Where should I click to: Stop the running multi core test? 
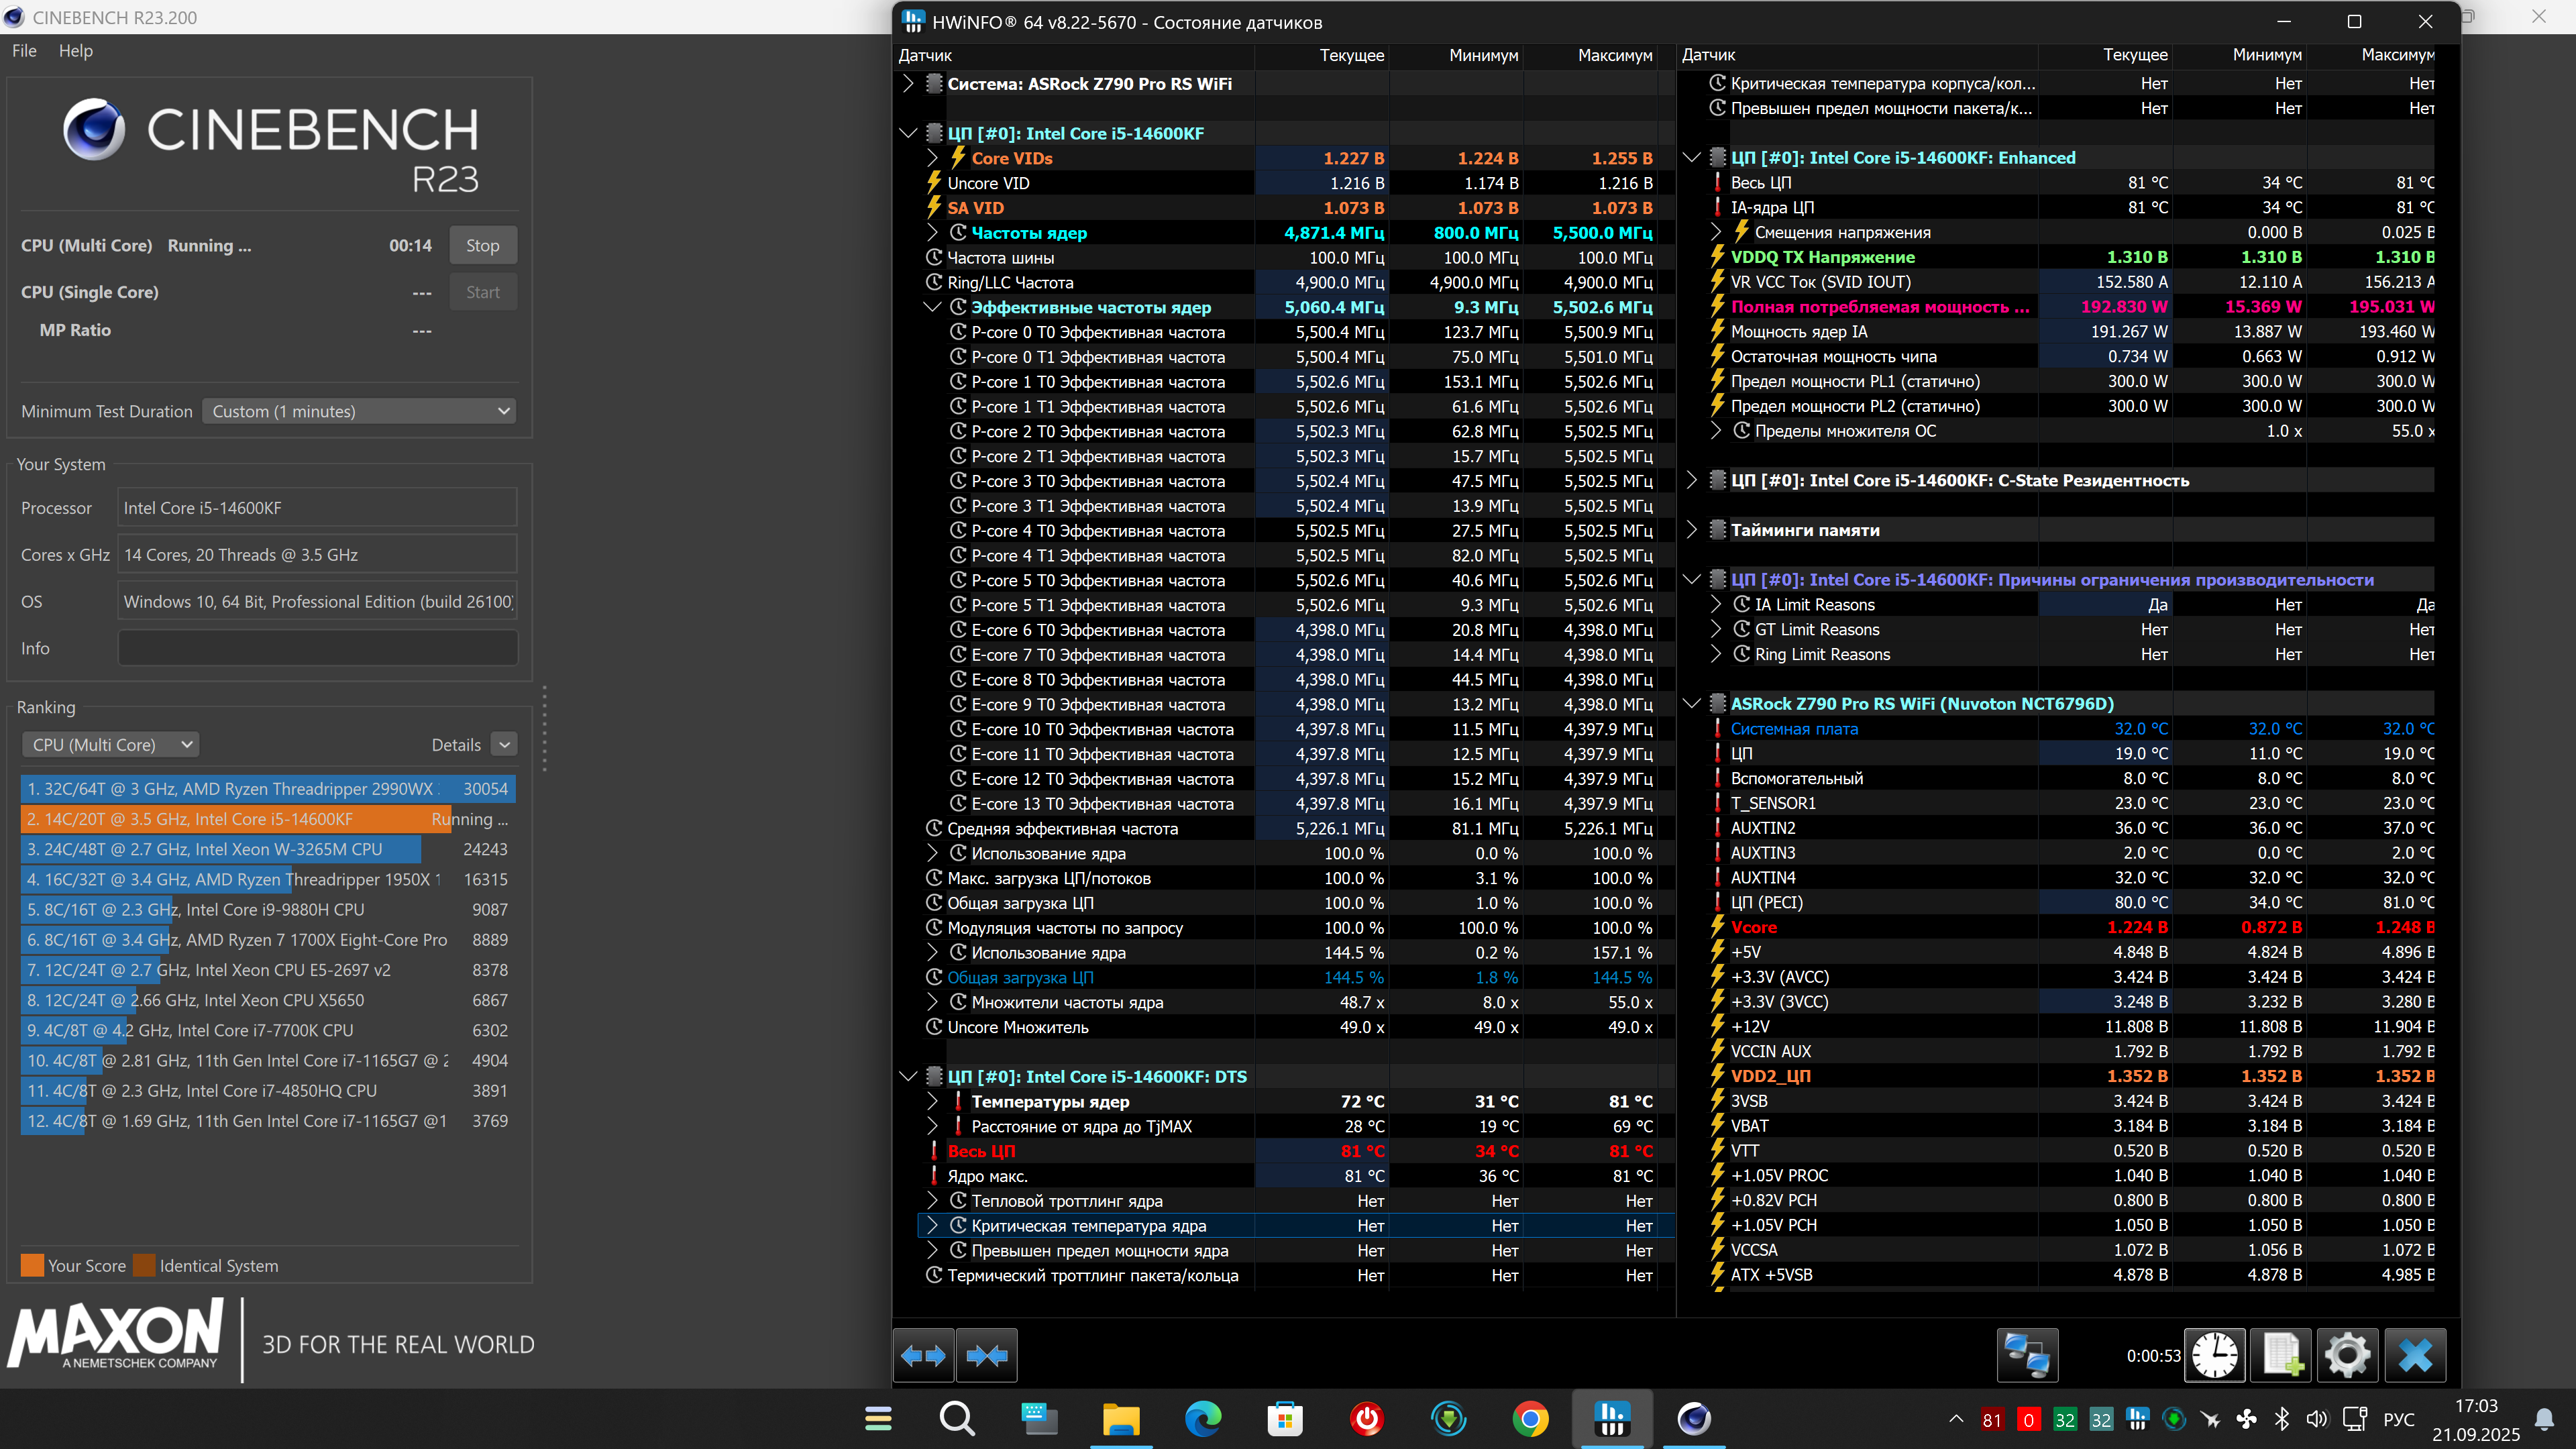pos(482,245)
